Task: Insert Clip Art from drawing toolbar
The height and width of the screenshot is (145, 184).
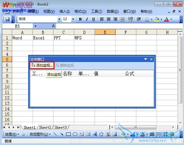Action: pos(108,134)
